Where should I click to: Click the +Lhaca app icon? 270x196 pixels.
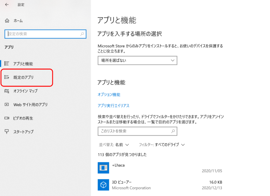pos(103,168)
